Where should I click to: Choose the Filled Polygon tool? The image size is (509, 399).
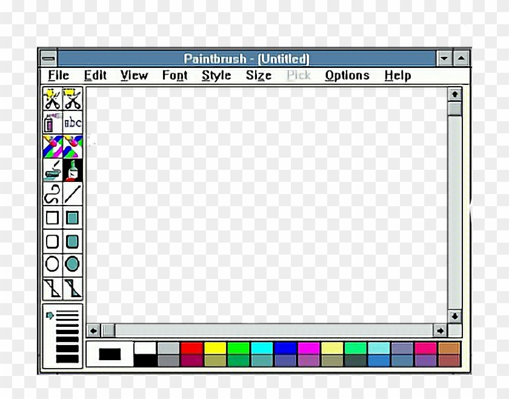(72, 288)
